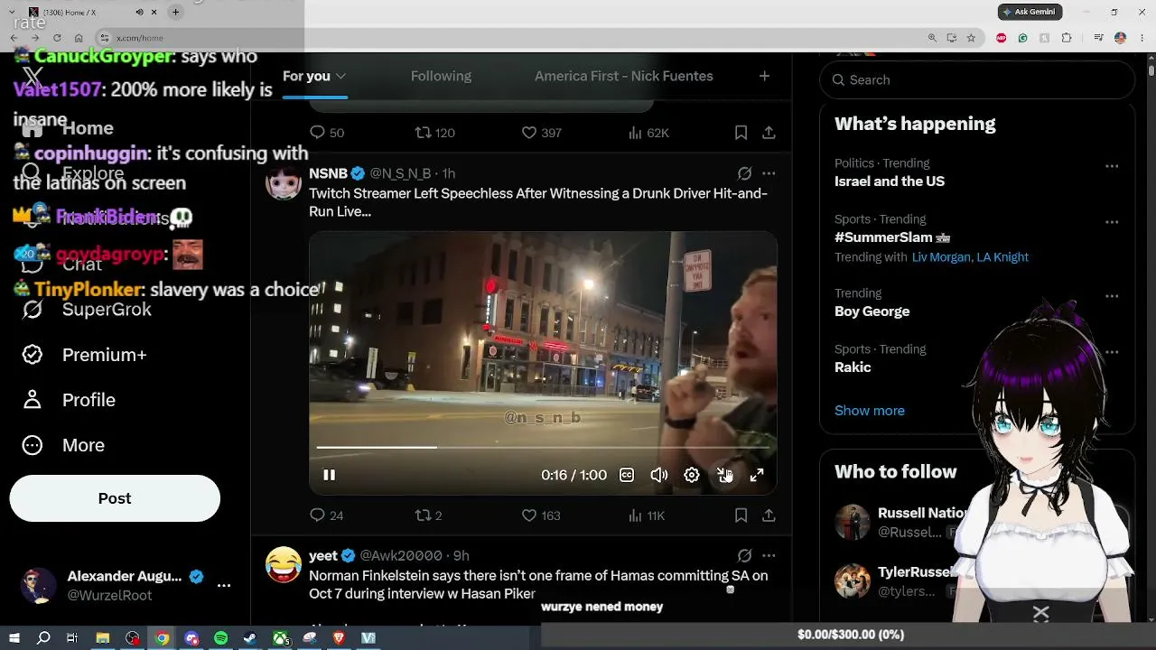Show more trending topics
Image resolution: width=1156 pixels, height=650 pixels.
870,411
